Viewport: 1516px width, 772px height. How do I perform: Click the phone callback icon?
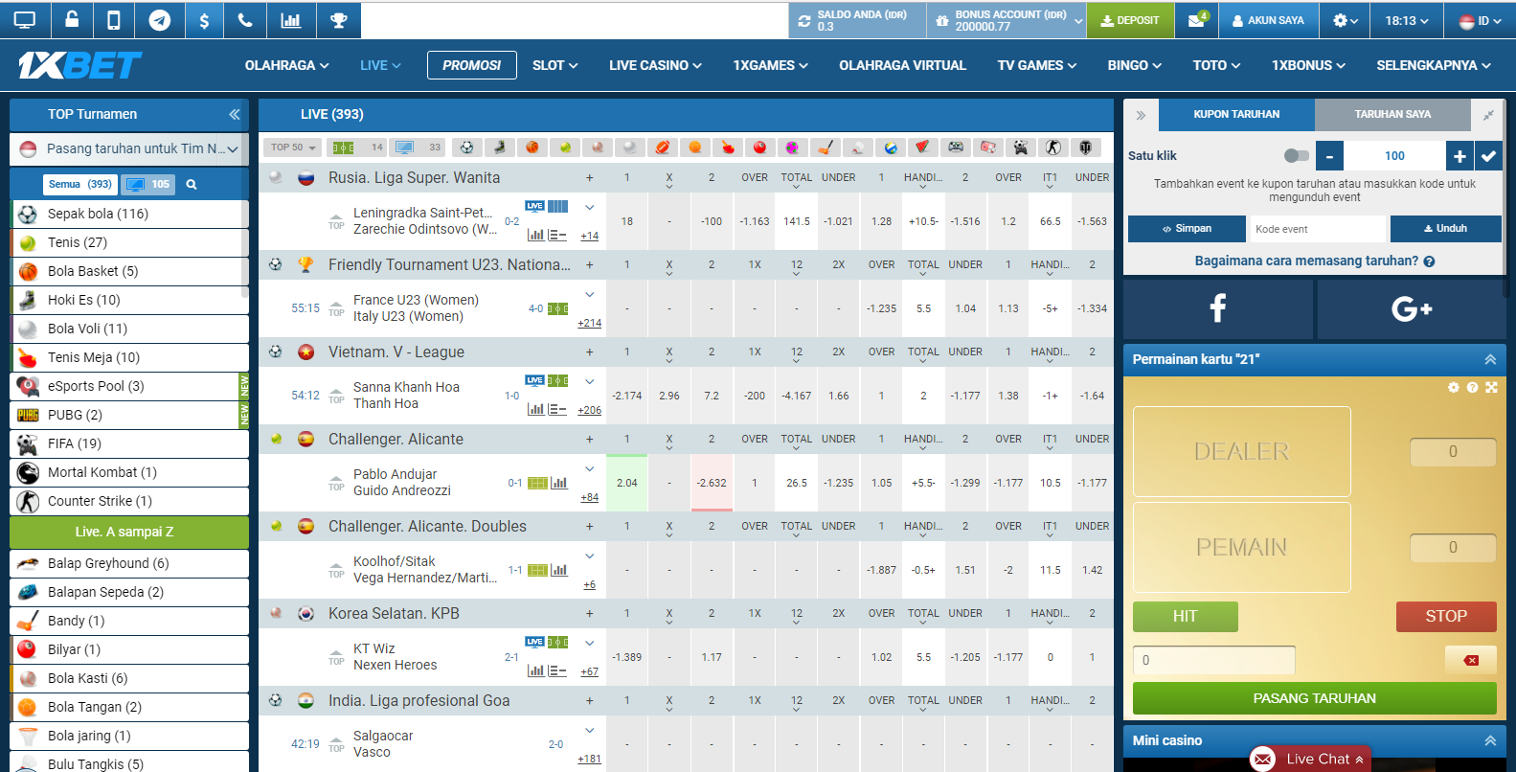(x=245, y=20)
